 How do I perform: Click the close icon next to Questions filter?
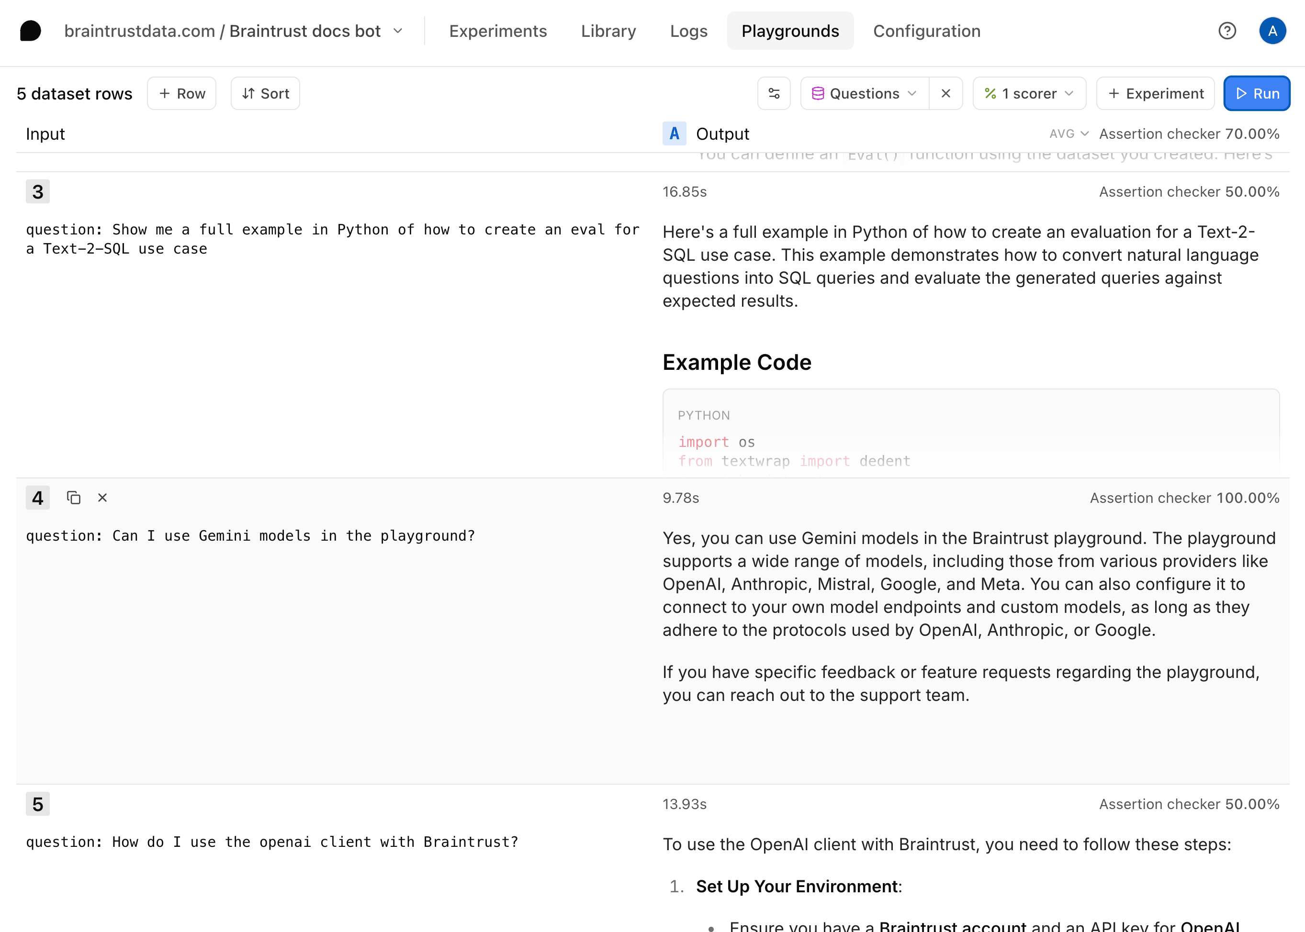[945, 94]
